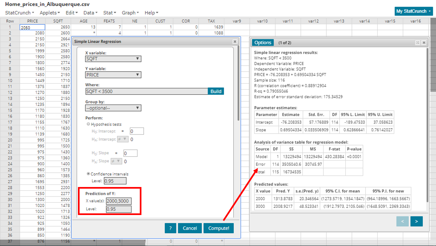Click the Options button in results
Viewport: 436px width, 246px height.
point(263,43)
